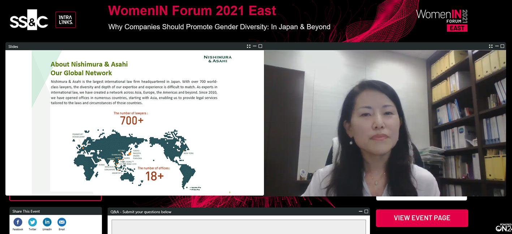Viewport: 512px width, 234px height.
Task: Open the View Event Page button
Action: 422,218
